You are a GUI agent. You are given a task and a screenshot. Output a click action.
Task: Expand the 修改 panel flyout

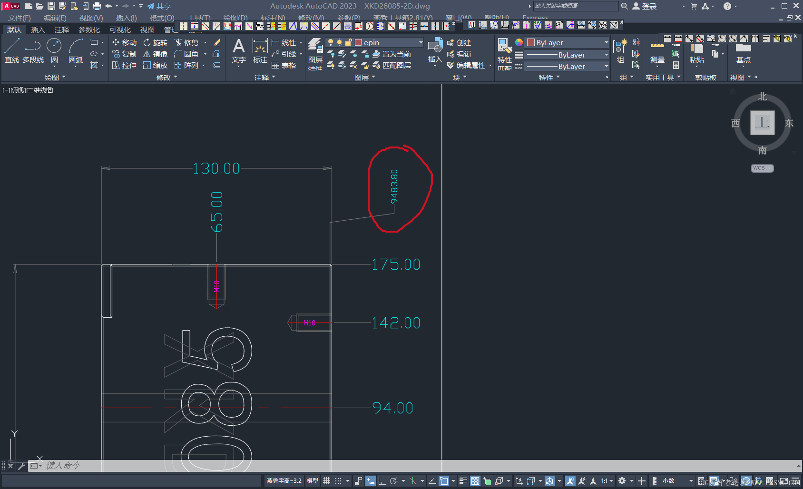click(x=166, y=77)
